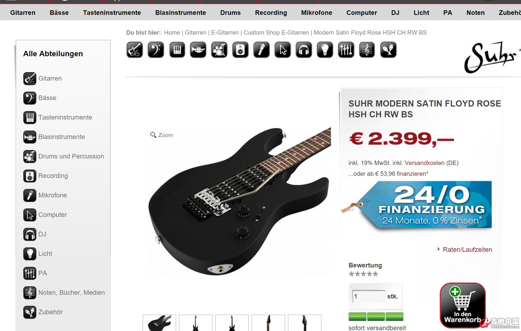Open the piano keys category icon
The width and height of the screenshot is (521, 331).
[x=177, y=50]
